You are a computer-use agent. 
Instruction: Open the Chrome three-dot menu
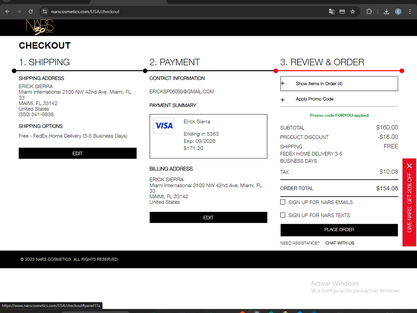pyautogui.click(x=410, y=12)
